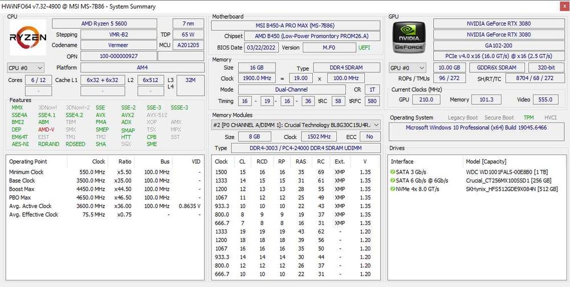Click the RDSEED feature label
570x287 pixels.
tap(75, 144)
